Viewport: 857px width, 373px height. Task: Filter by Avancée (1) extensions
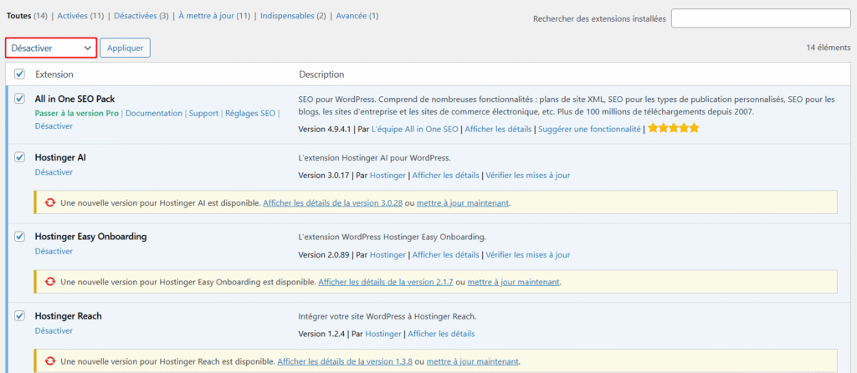[x=357, y=16]
